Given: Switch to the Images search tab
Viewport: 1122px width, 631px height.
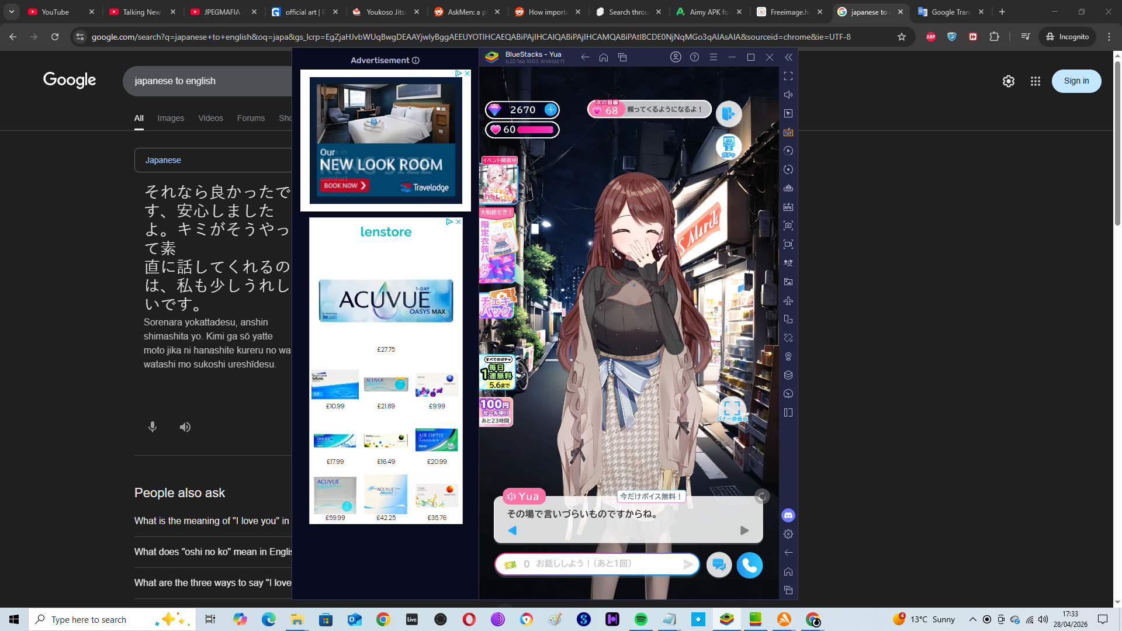Looking at the screenshot, I should pyautogui.click(x=170, y=118).
